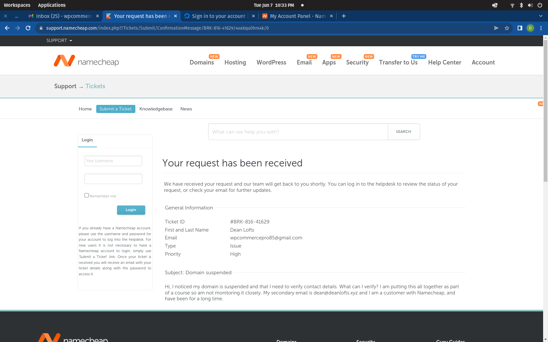Close the Sign in to your account tab

click(x=253, y=16)
